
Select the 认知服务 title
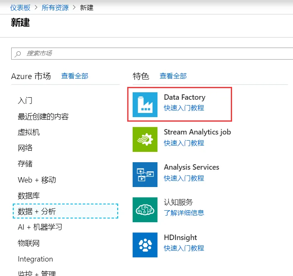pyautogui.click(x=178, y=202)
